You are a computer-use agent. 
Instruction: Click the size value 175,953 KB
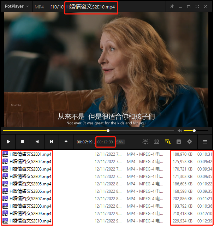click(183, 162)
